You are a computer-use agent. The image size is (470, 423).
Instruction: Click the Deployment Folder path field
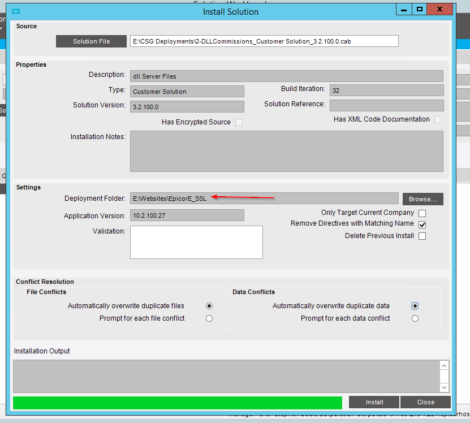264,198
